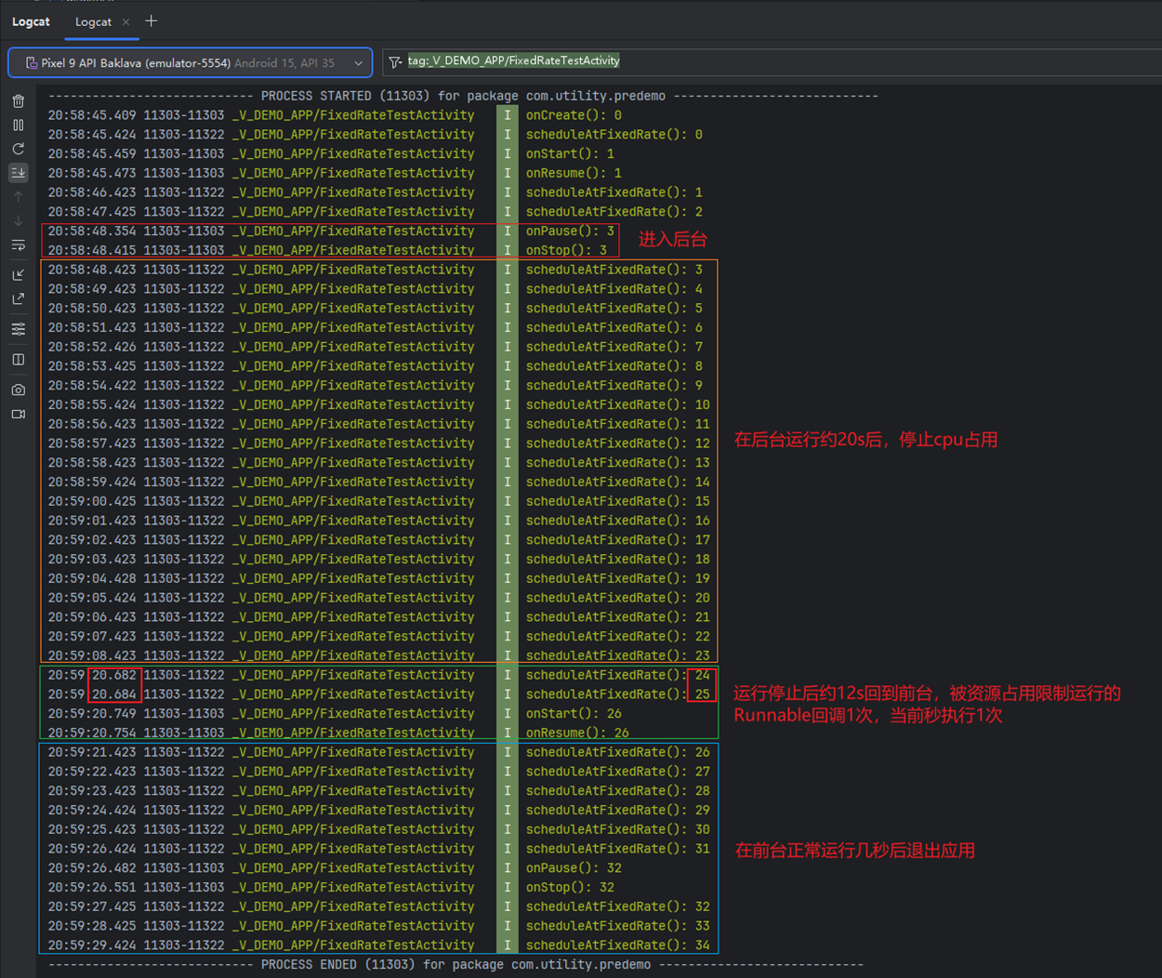The width and height of the screenshot is (1162, 978).
Task: Open Logcat formatting options
Action: [x=19, y=329]
